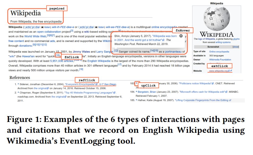Screen dimensions: 253x155
Task: Click external-link icon after Politicians notice Wikipedia
Action: pyautogui.click(x=213, y=83)
